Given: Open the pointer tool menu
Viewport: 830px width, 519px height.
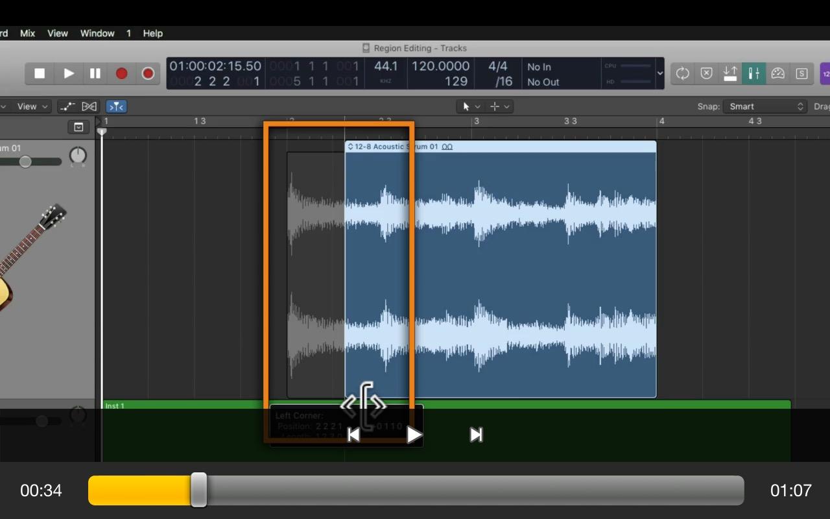Looking at the screenshot, I should pos(470,106).
